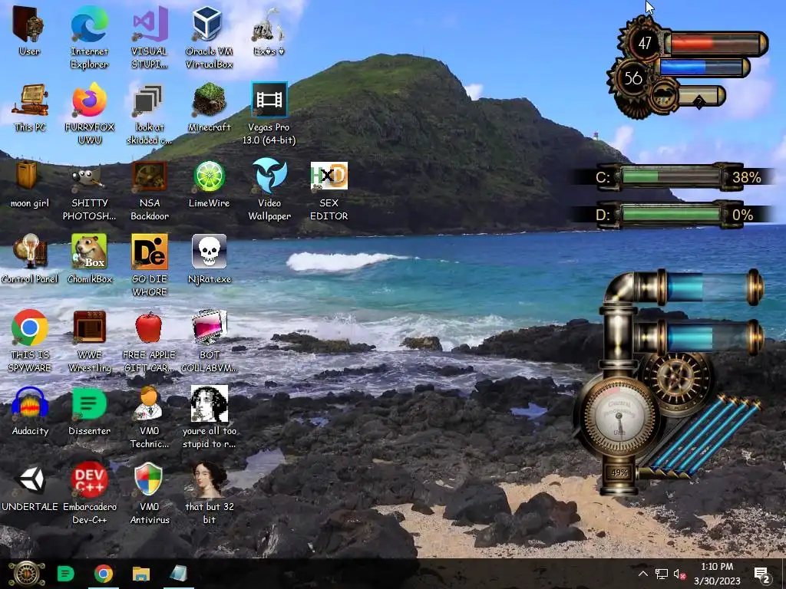786x589 pixels.
Task: Launch Audacity
Action: coord(30,411)
